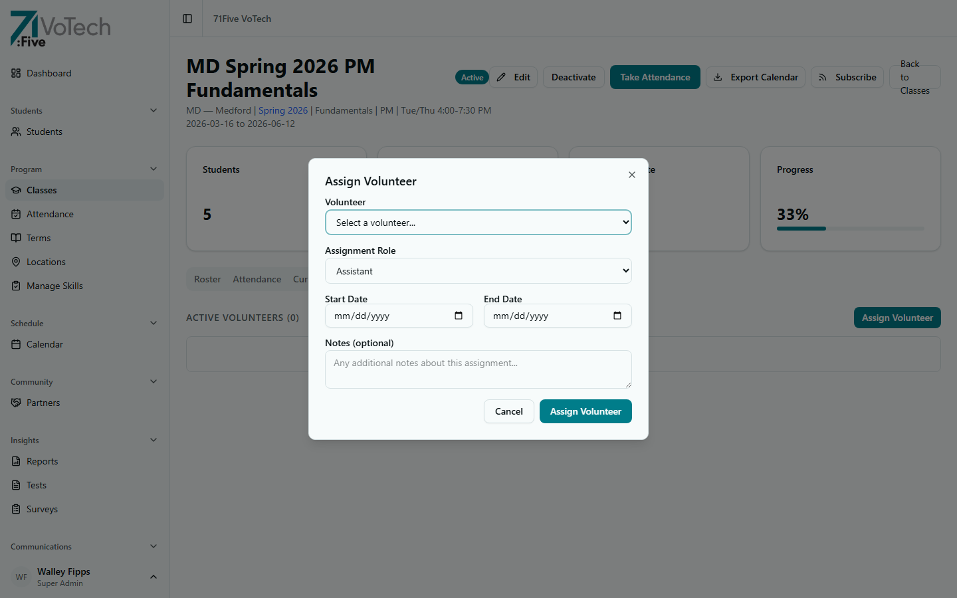Select the Students icon in the sidebar

point(16,132)
